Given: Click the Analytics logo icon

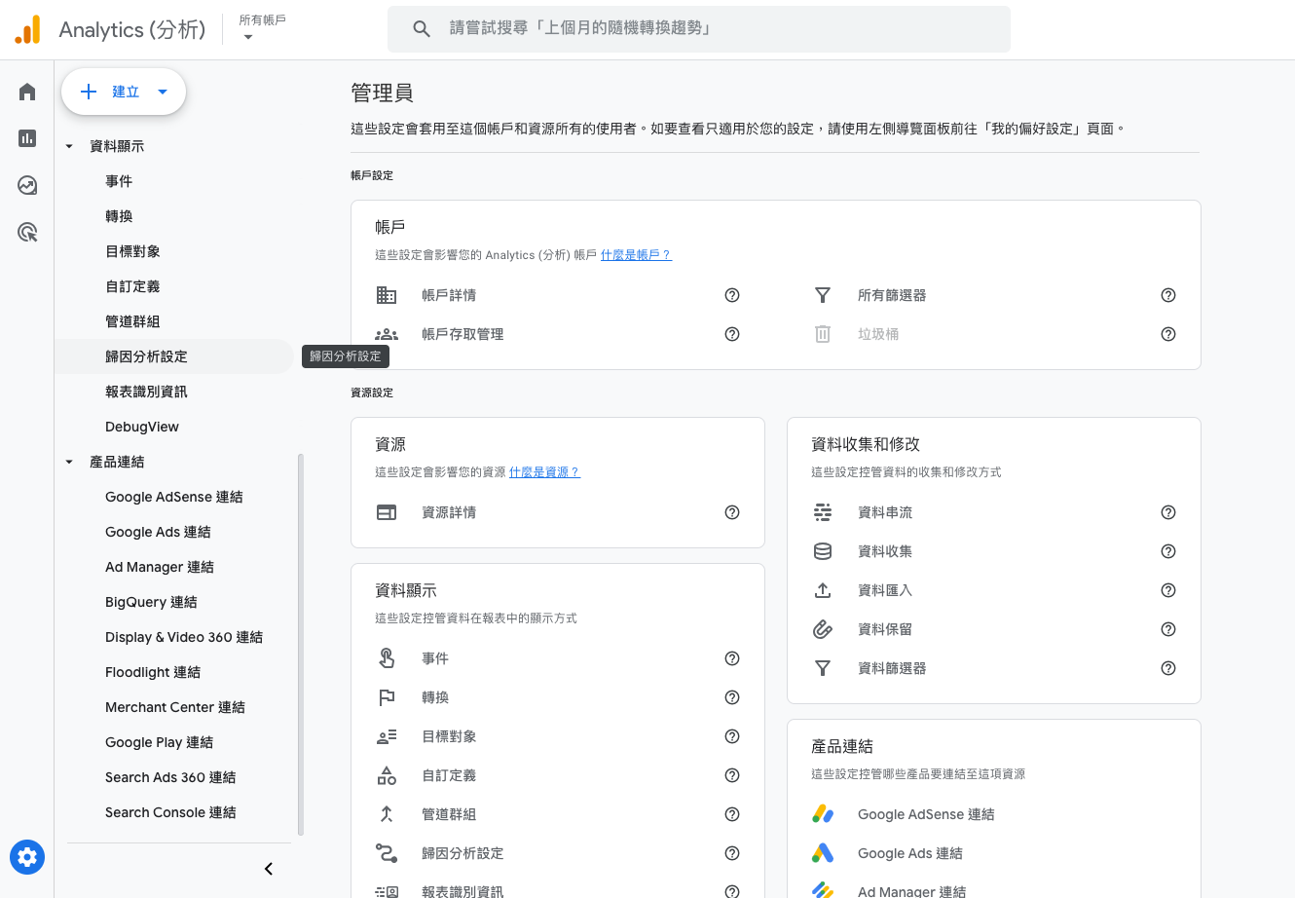Looking at the screenshot, I should coord(28,29).
